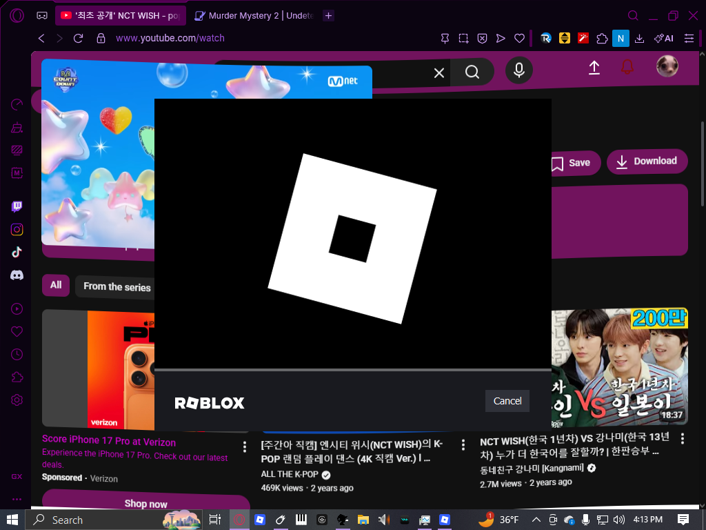Click the send/flow arrow icon in address bar

pyautogui.click(x=501, y=39)
